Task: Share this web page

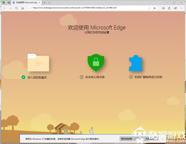Action: [175, 8]
